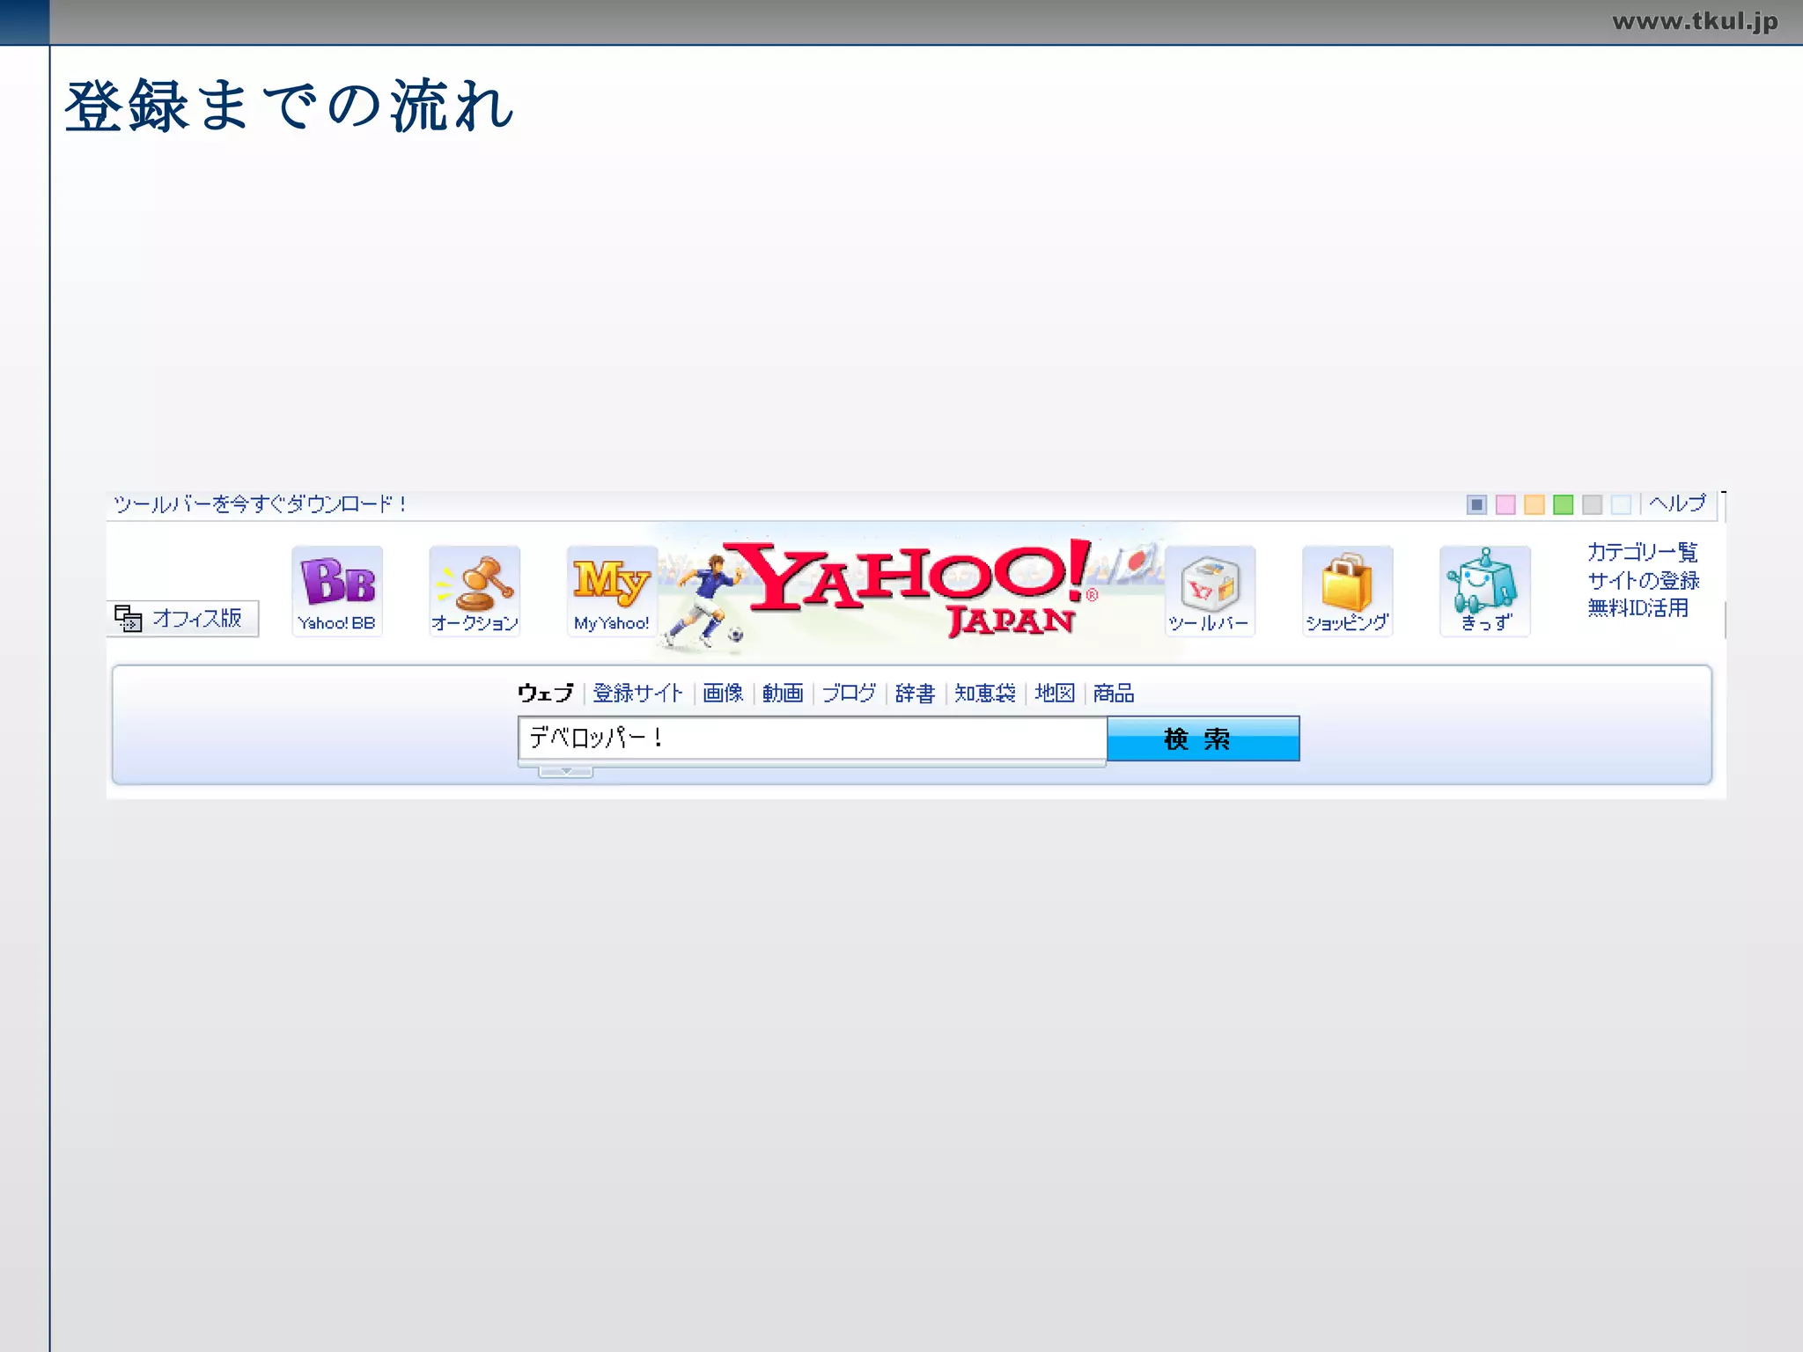Select the 画像 search tab
The image size is (1803, 1352).
click(x=723, y=694)
